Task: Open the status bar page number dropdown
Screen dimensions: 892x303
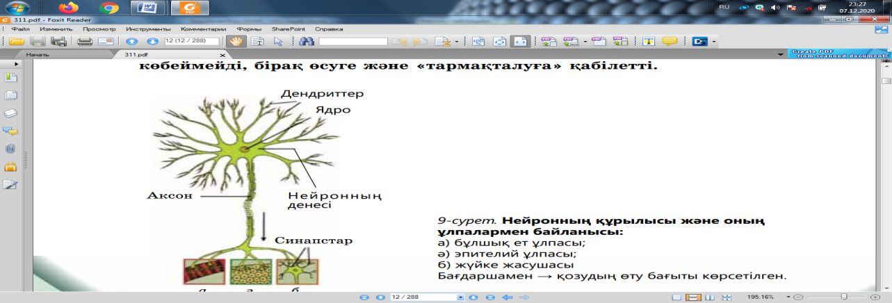Action: pyautogui.click(x=461, y=297)
